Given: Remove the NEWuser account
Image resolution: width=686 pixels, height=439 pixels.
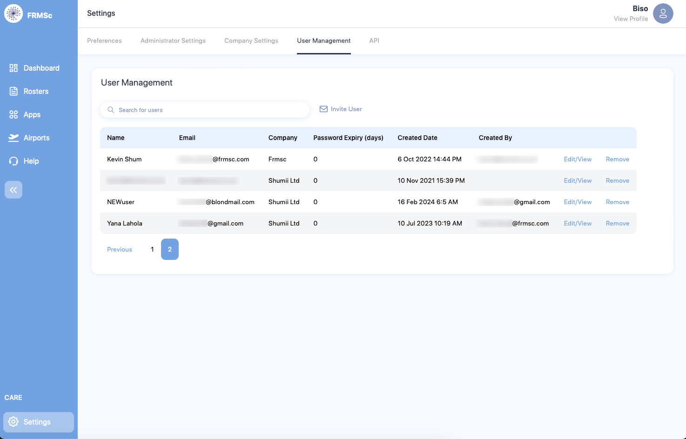Looking at the screenshot, I should 618,202.
